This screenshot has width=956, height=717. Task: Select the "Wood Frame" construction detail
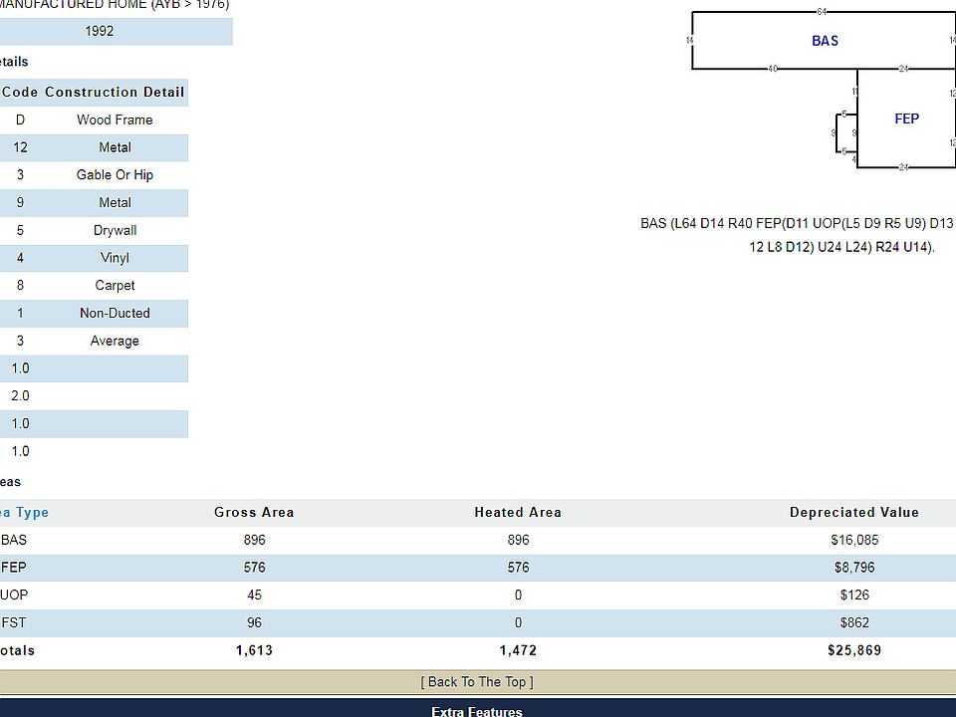click(x=115, y=120)
